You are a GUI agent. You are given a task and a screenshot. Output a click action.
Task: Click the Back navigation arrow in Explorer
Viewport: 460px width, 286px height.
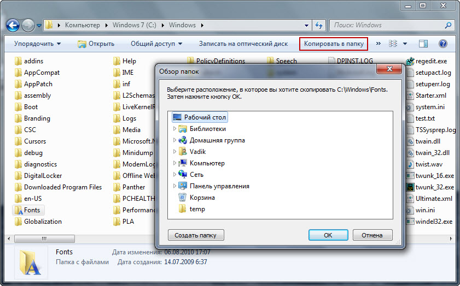coord(13,26)
